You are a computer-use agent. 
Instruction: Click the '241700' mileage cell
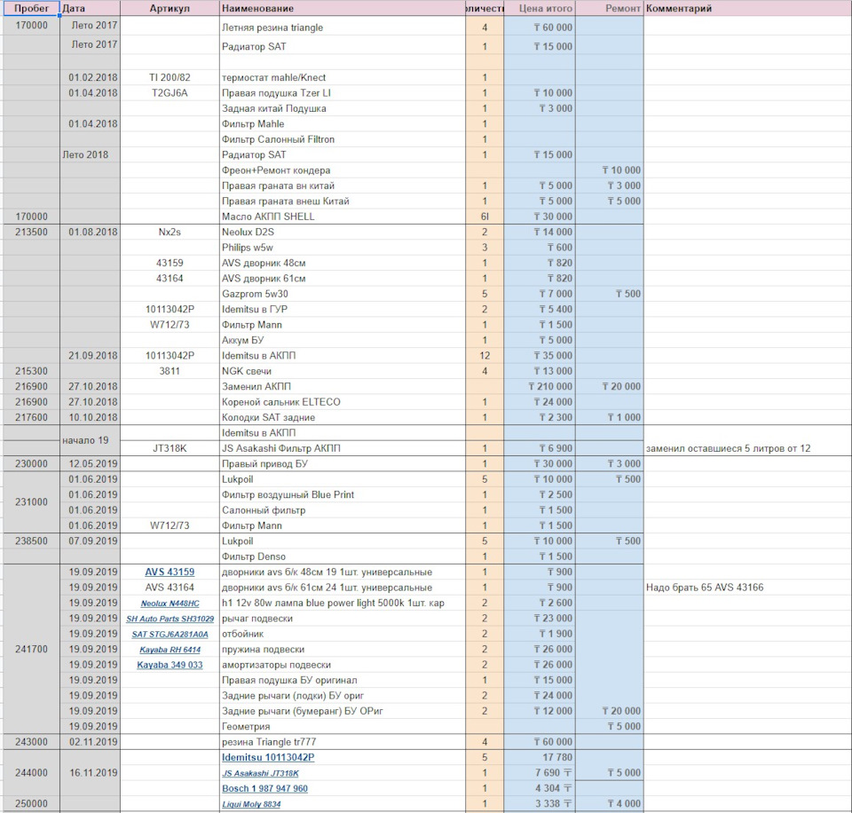[x=31, y=650]
